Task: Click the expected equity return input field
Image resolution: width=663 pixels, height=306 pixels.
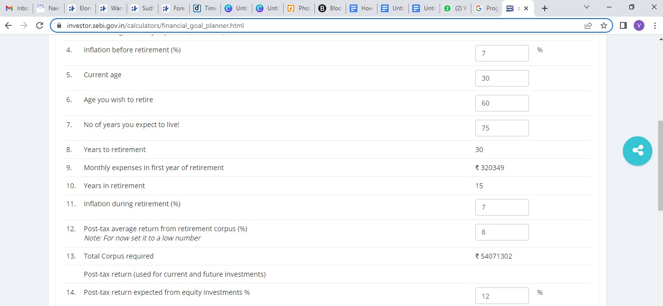Action: (502, 296)
